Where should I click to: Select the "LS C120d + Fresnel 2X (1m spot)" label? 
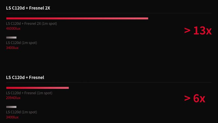click(x=31, y=24)
